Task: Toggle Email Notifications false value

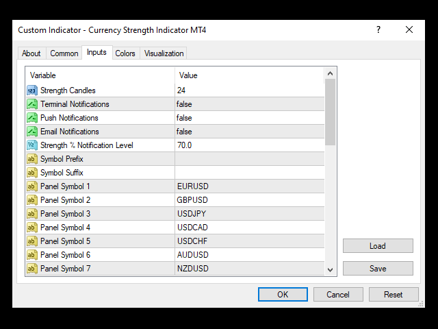Action: 249,132
